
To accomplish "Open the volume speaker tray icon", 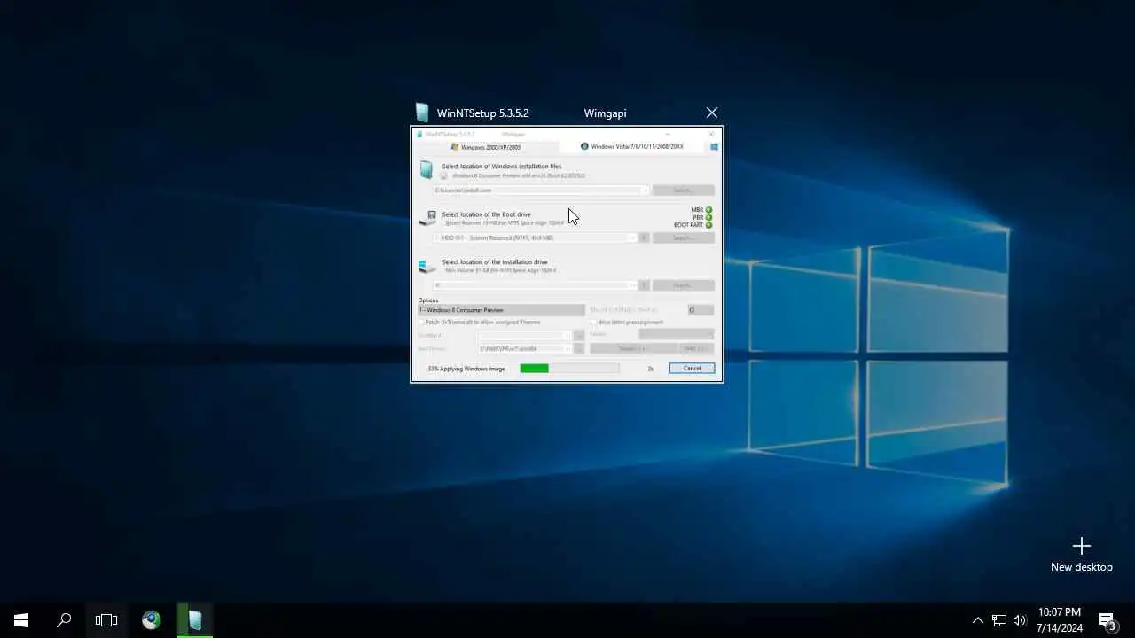I will pos(1020,620).
